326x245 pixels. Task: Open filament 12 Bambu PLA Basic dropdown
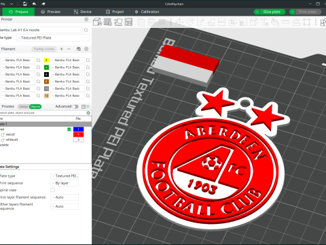point(67,96)
